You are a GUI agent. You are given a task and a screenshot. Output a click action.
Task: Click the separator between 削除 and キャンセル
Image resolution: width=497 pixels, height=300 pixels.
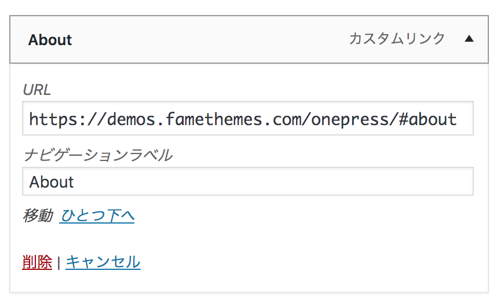click(x=59, y=262)
